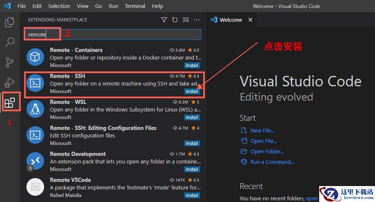
Task: Open the Selection menu
Action: tap(59, 6)
